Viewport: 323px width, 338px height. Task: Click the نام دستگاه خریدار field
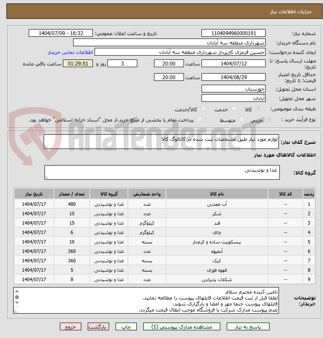[x=169, y=43]
